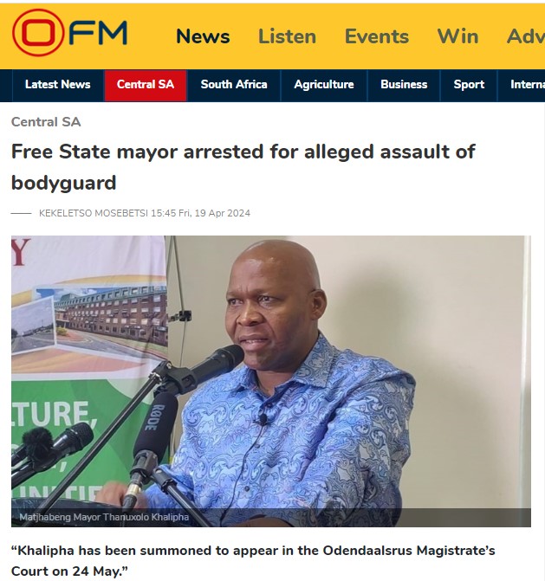Click the OFM logo
The image size is (545, 581).
coord(69,33)
